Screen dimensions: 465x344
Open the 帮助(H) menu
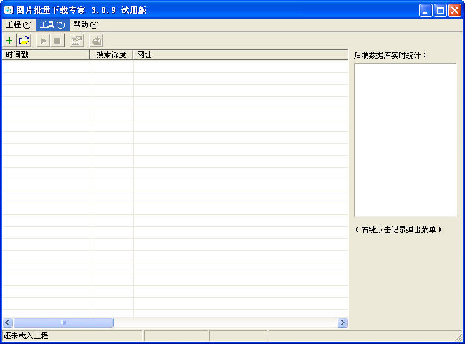[x=86, y=25]
